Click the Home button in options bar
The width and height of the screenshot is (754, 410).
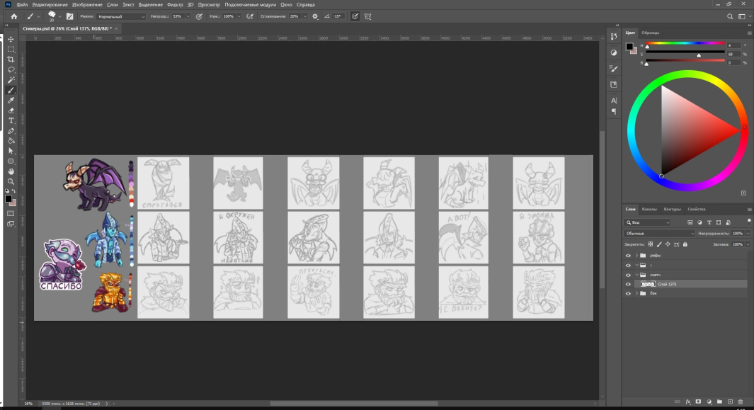click(x=14, y=16)
